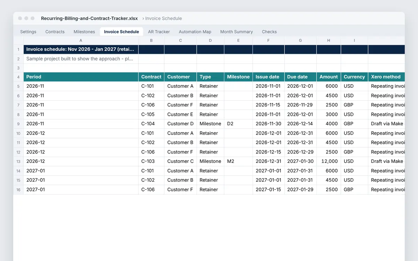This screenshot has width=418, height=261.
Task: Select column F header
Action: click(269, 41)
